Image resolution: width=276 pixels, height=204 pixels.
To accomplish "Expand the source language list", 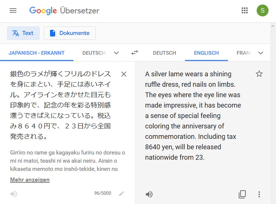I will [116, 53].
